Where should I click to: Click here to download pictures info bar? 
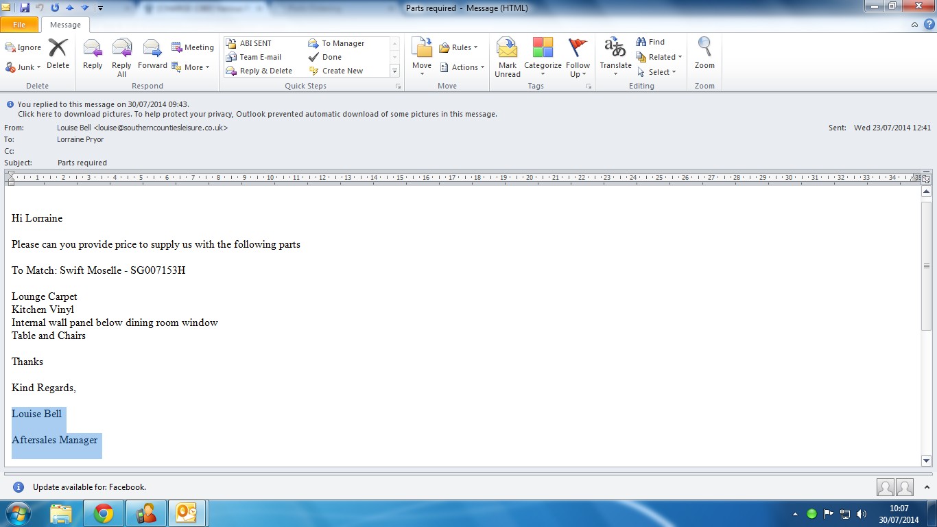click(x=257, y=114)
